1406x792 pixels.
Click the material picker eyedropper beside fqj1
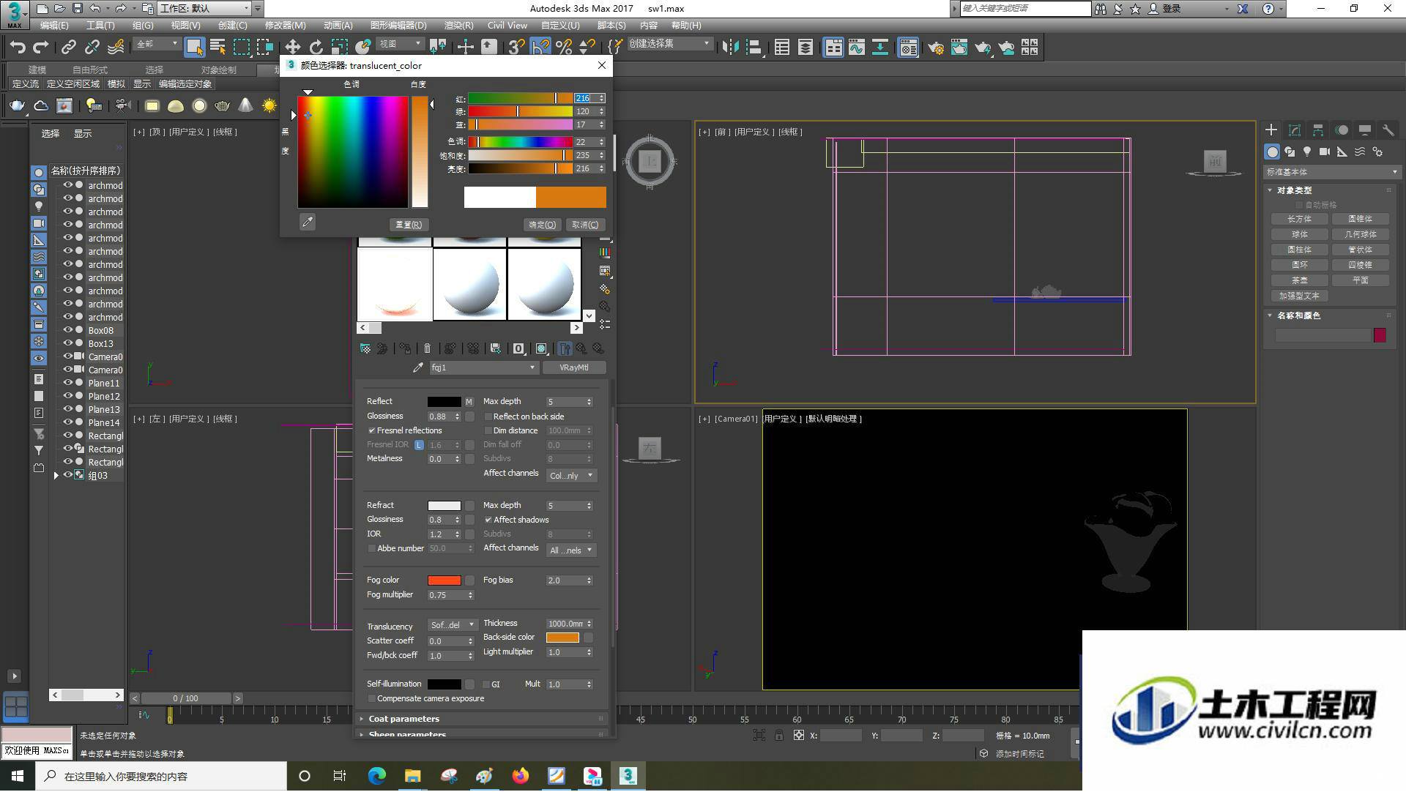click(418, 367)
